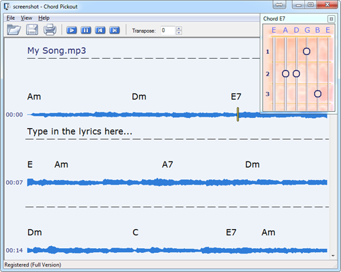Click the Registered (Full Version) status text
Screen dimensions: 341x272
pyautogui.click(x=33, y=265)
